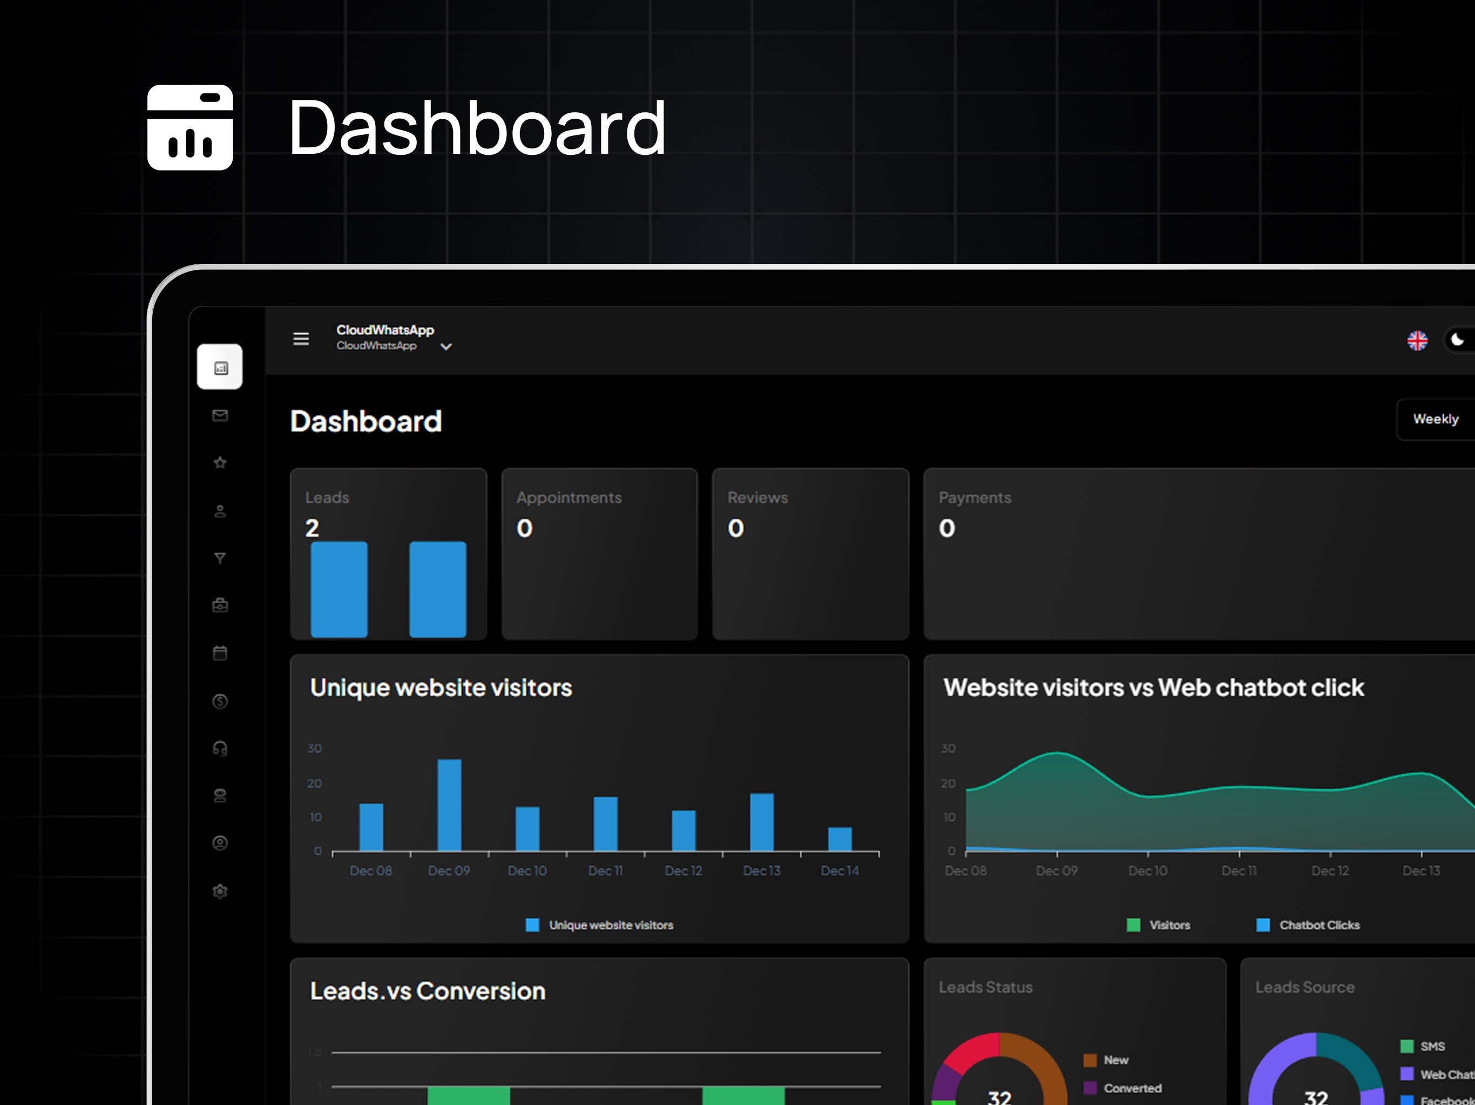Open the calendar icon in the sidebar
The height and width of the screenshot is (1105, 1475).
pyautogui.click(x=220, y=653)
